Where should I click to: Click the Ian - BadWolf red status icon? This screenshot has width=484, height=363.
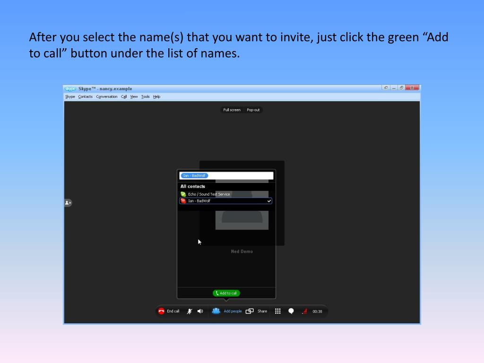click(x=183, y=201)
